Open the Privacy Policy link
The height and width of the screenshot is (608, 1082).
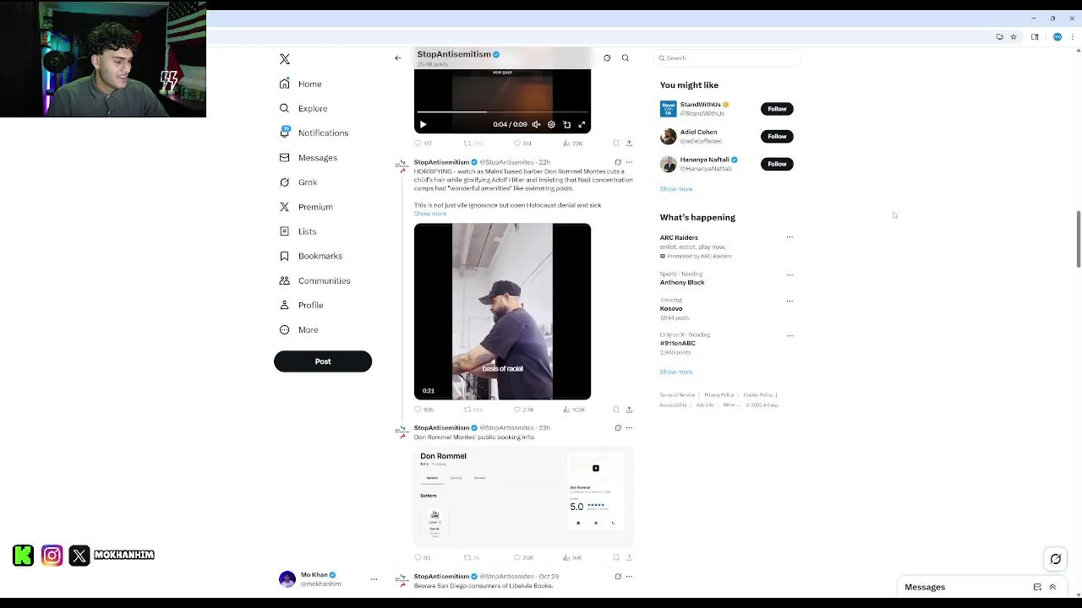(719, 395)
